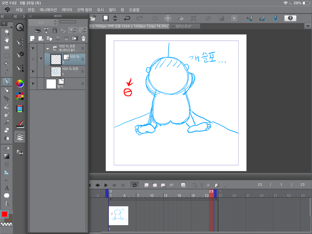Select the frame thumbnail in the timeline
Viewport: 312px width, 234px height.
point(119,215)
